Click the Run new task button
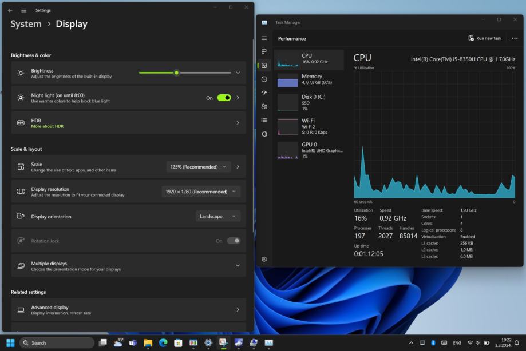Screen dimensions: 526x351 [x=485, y=38]
